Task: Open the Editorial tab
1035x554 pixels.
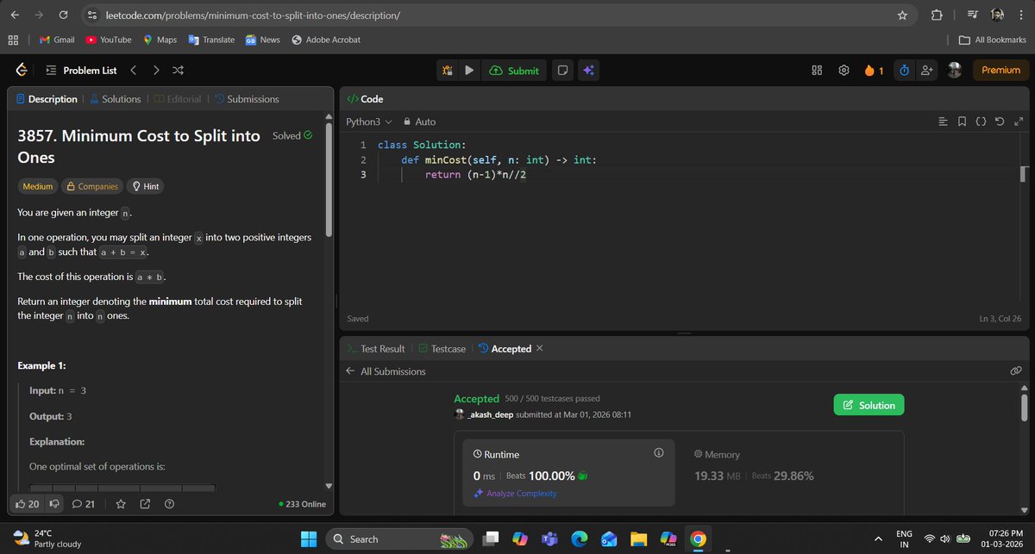Action: pos(178,99)
